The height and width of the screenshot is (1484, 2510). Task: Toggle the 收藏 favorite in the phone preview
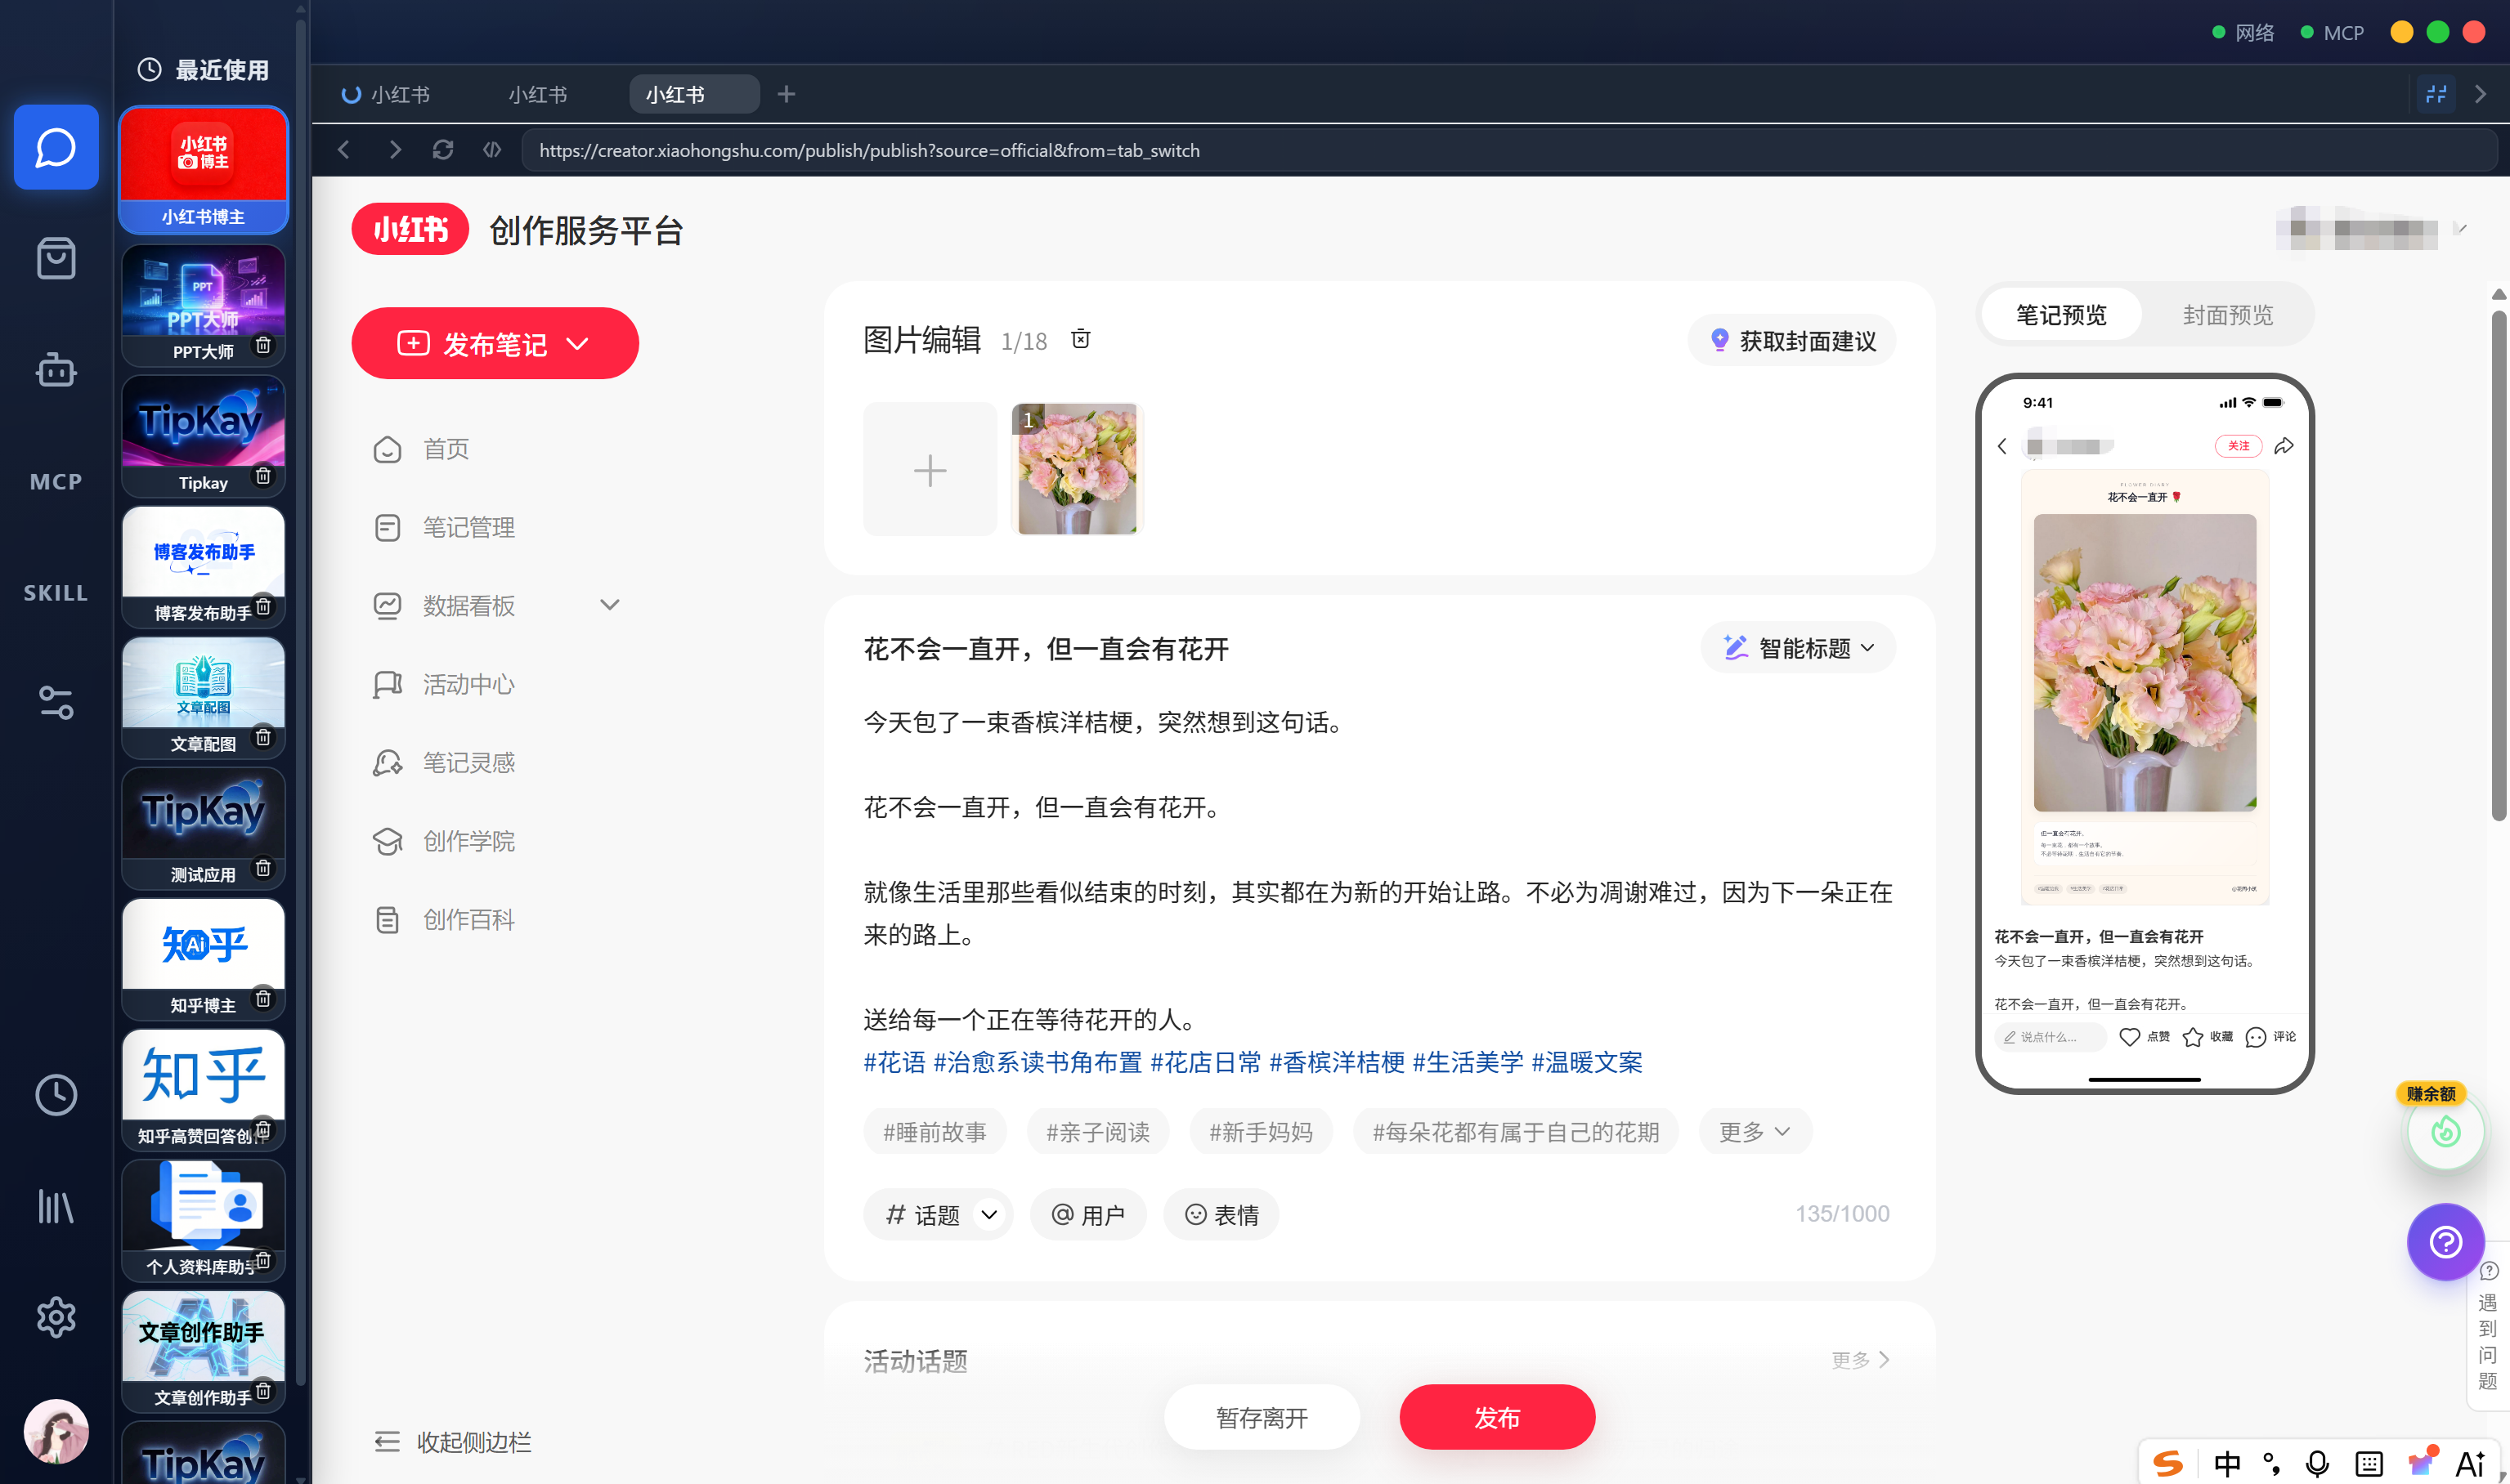(2207, 1037)
